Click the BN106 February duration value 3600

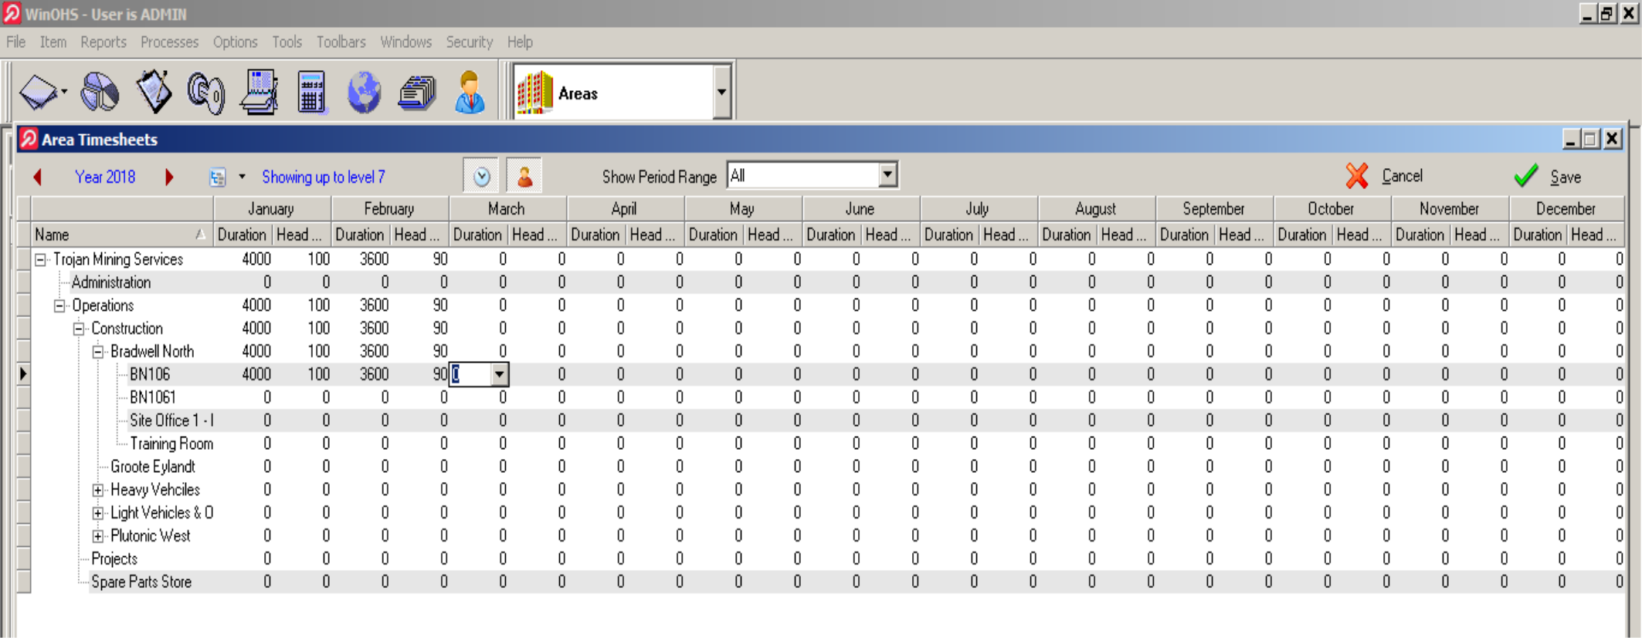(374, 374)
